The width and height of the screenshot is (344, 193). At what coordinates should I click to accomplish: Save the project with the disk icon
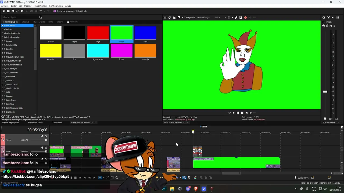13,11
